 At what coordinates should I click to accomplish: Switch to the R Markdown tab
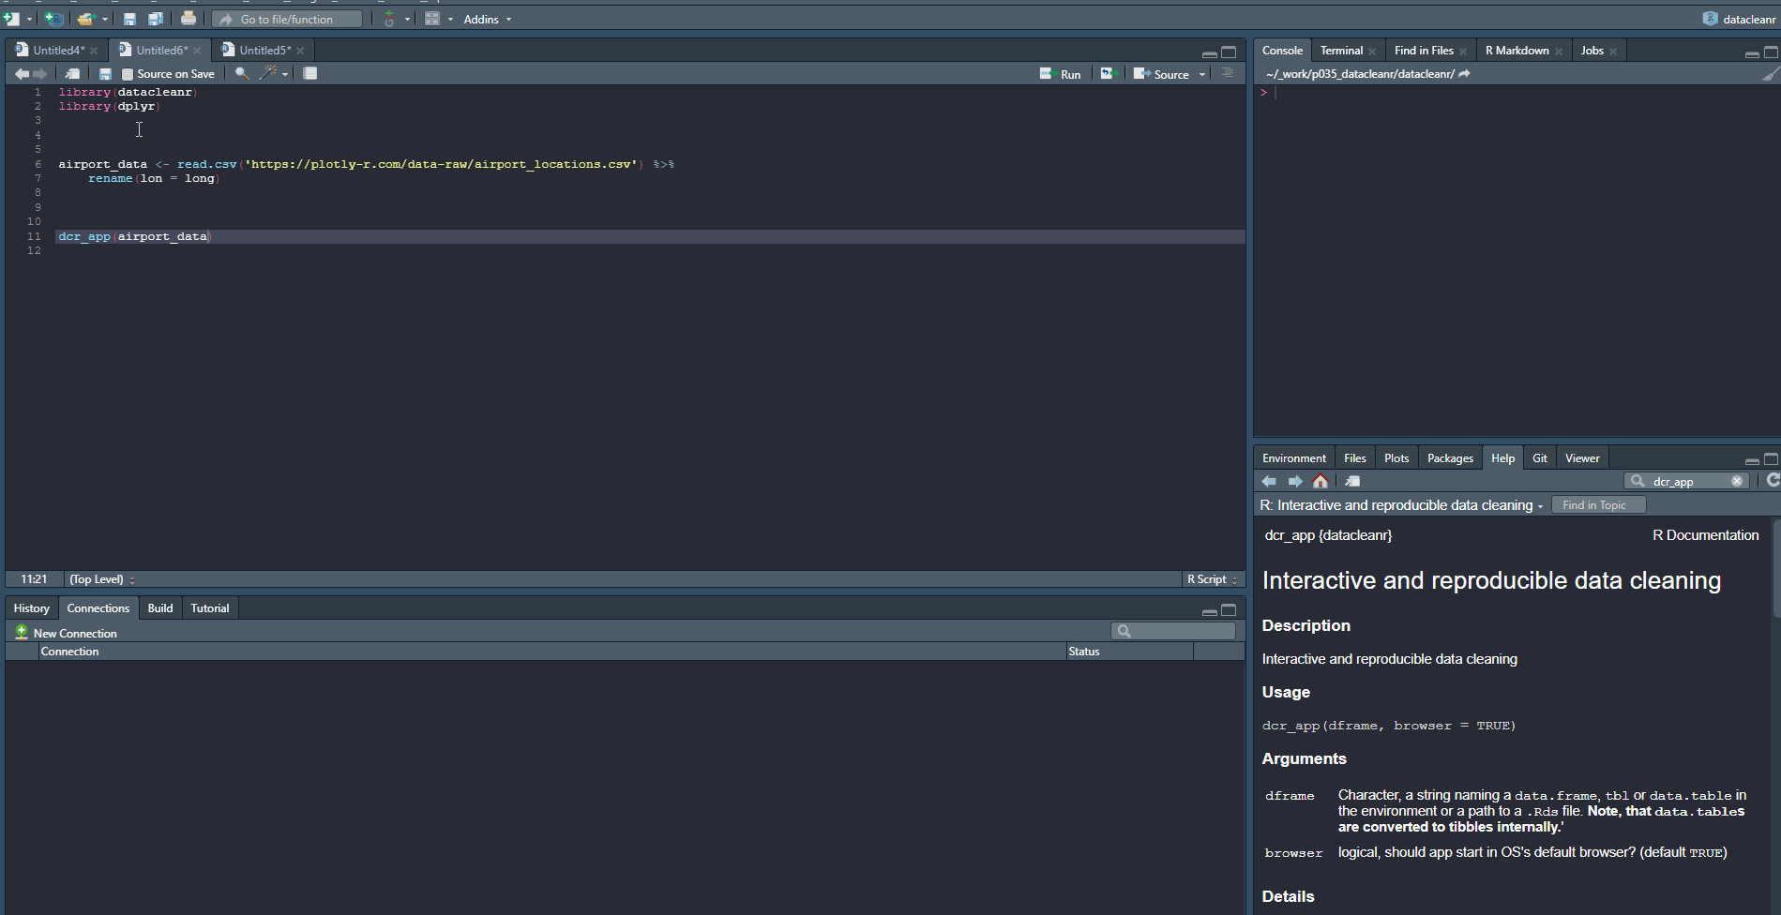click(1517, 51)
